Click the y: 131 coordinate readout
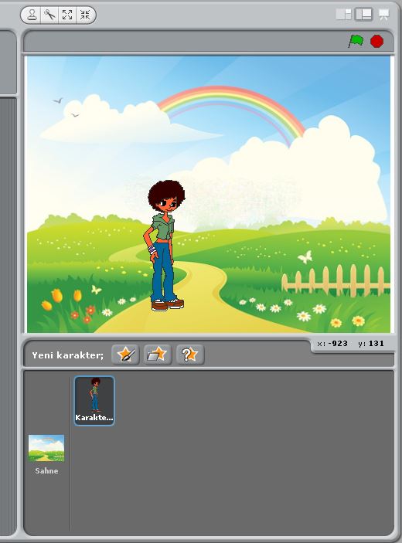 tap(371, 344)
